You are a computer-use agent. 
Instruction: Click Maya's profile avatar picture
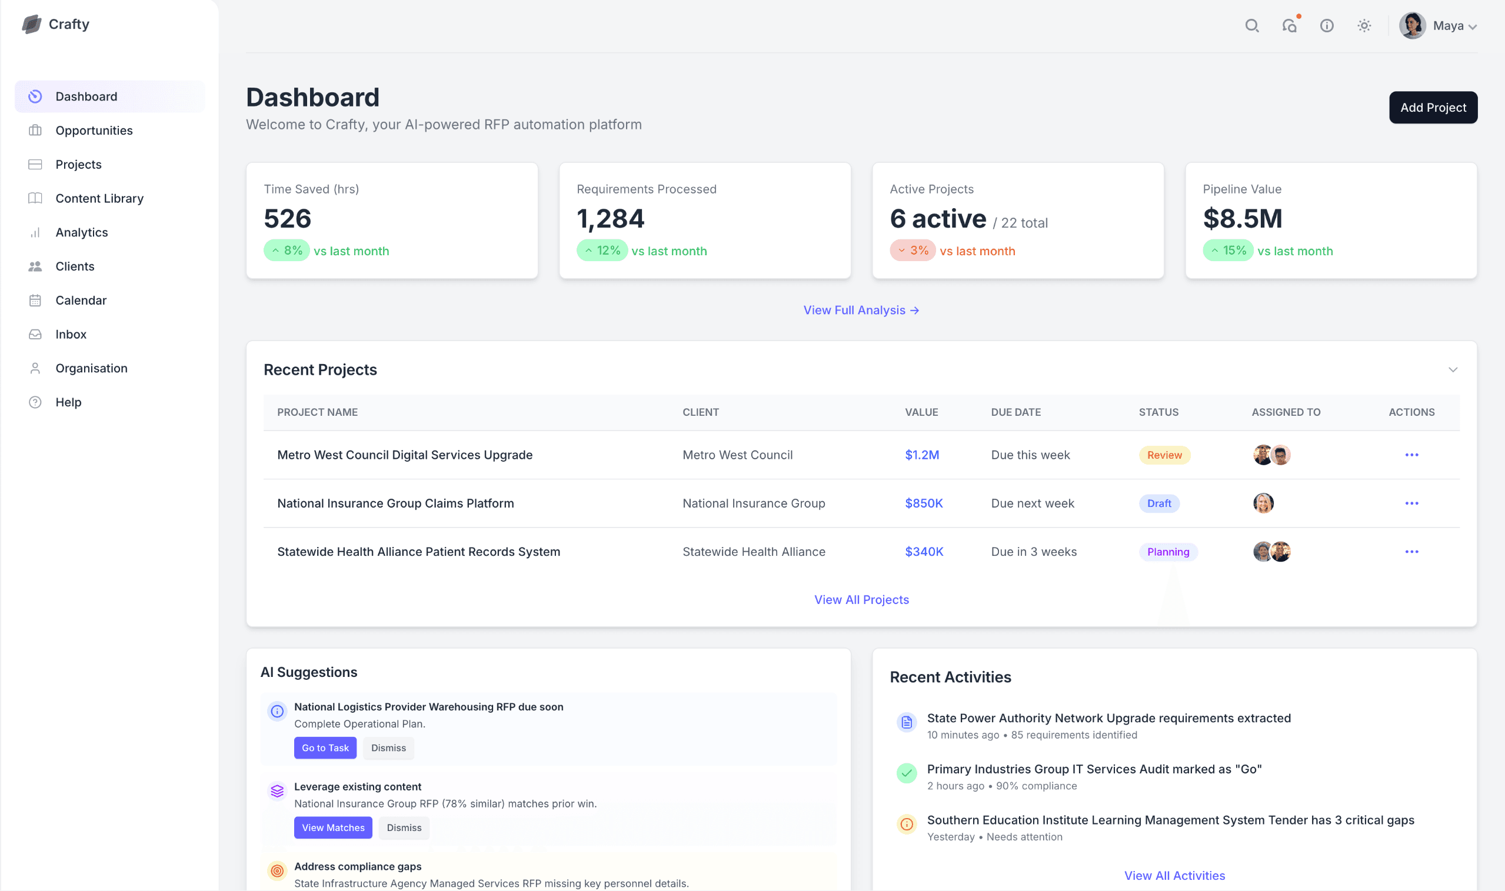pyautogui.click(x=1412, y=25)
